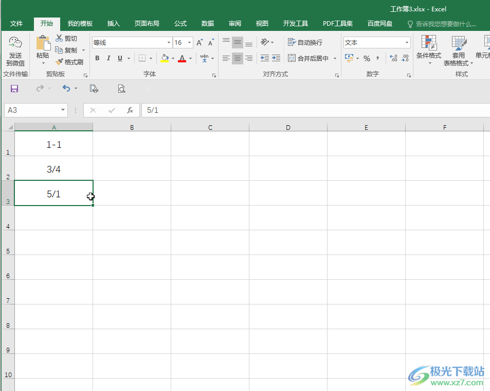This screenshot has width=490, height=391.
Task: Click the formula bar showing 5/1
Action: [x=316, y=110]
